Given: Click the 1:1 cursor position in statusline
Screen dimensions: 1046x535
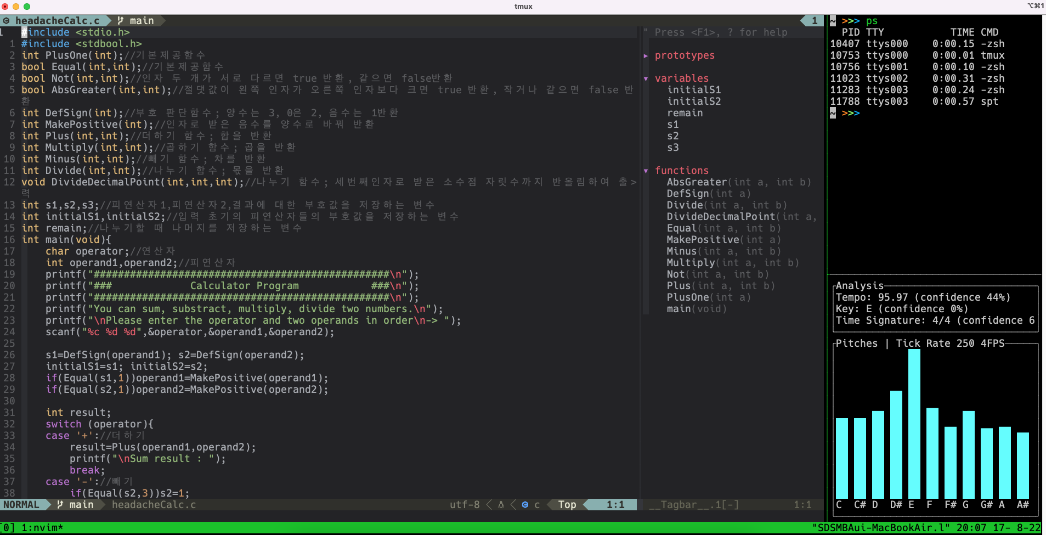Looking at the screenshot, I should point(615,505).
